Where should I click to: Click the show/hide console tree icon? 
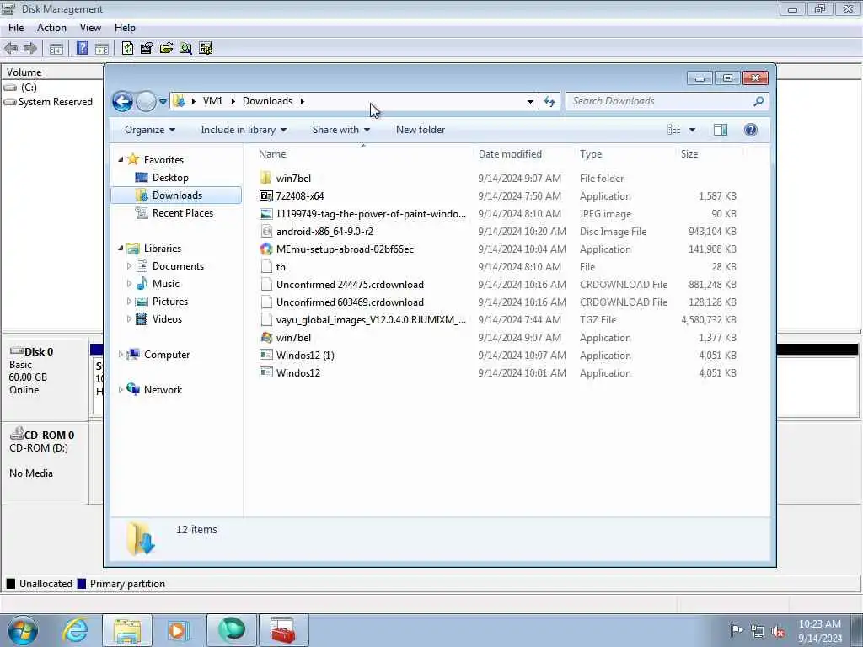(56, 48)
